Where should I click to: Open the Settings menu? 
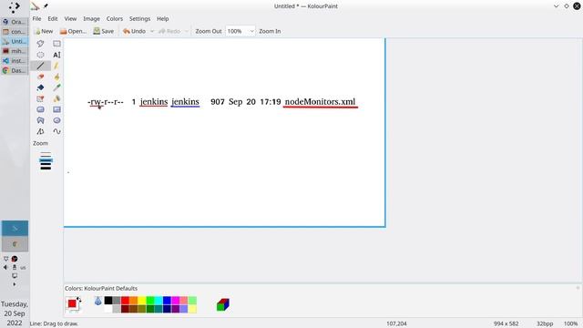click(x=139, y=18)
